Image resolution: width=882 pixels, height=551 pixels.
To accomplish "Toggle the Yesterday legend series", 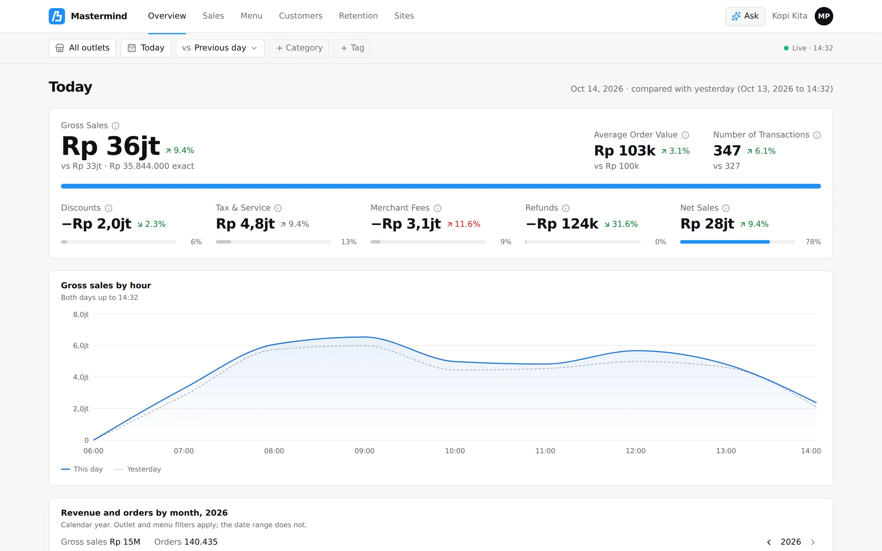I will pos(137,469).
